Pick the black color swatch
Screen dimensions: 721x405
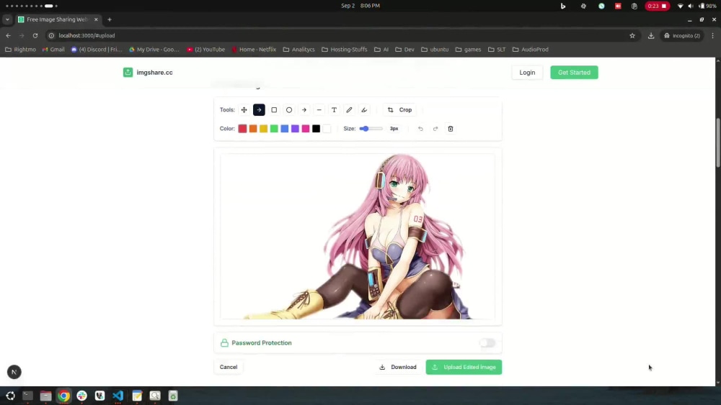point(316,129)
